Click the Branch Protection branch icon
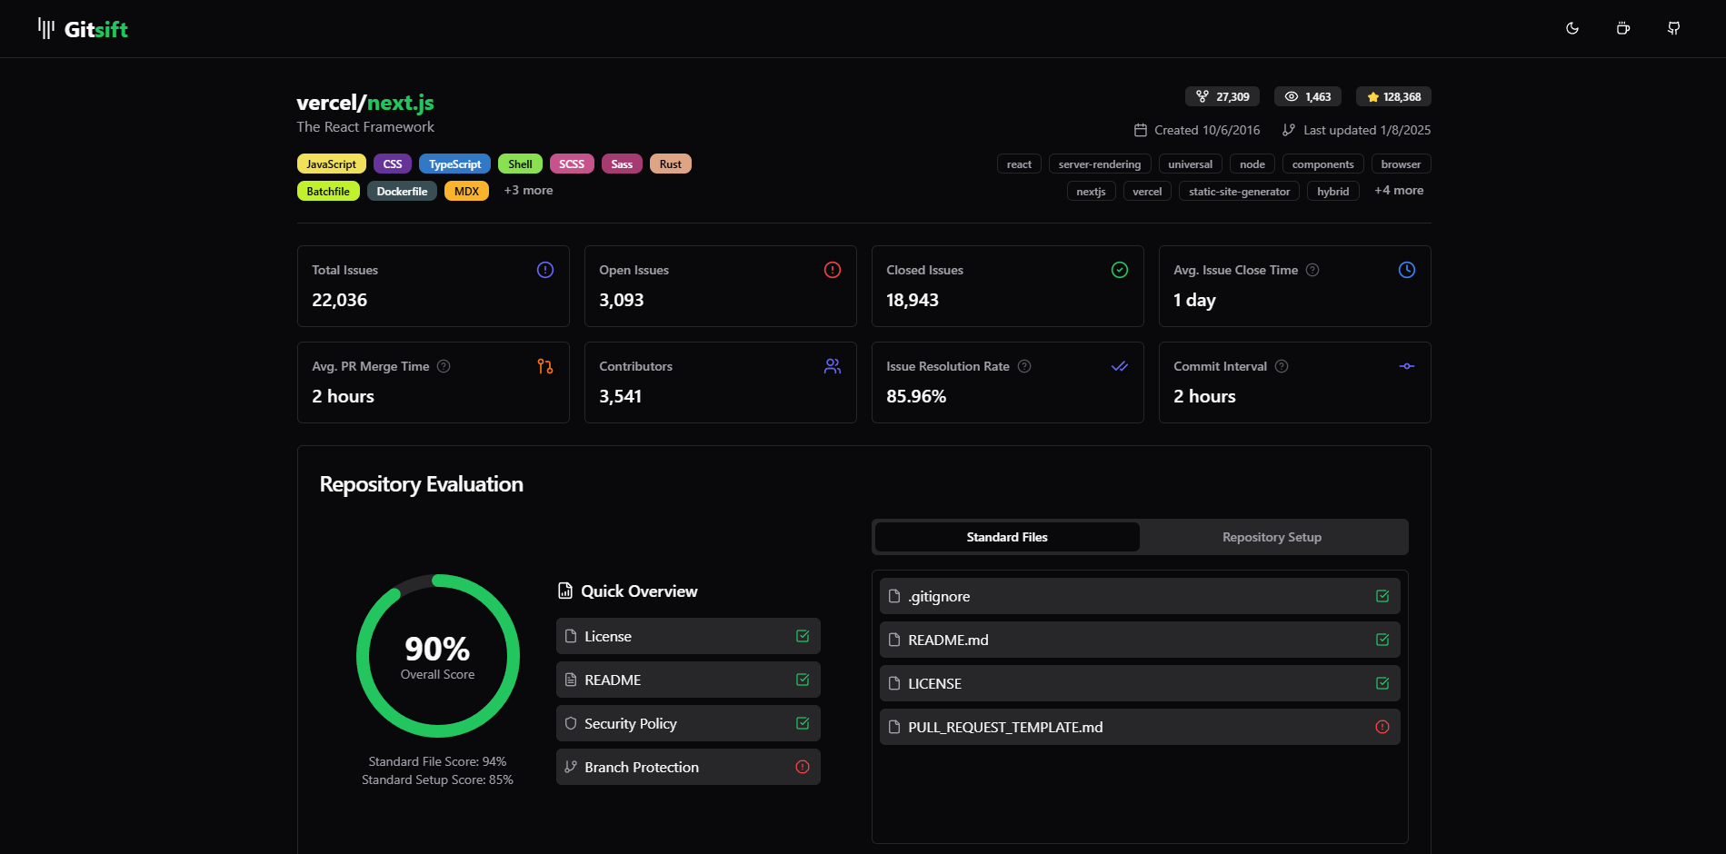Screen dimensions: 1726x854 coord(571,767)
